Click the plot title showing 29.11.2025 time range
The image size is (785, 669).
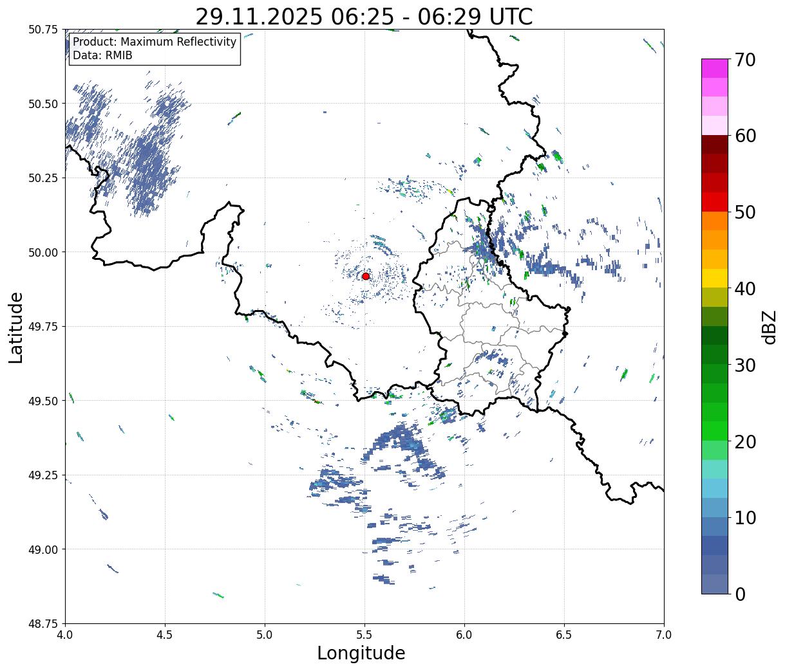click(x=364, y=16)
